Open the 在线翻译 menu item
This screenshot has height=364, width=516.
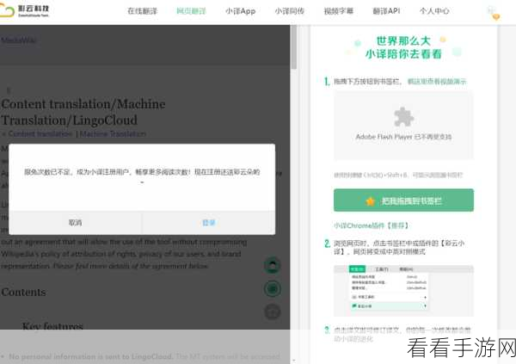coord(142,11)
